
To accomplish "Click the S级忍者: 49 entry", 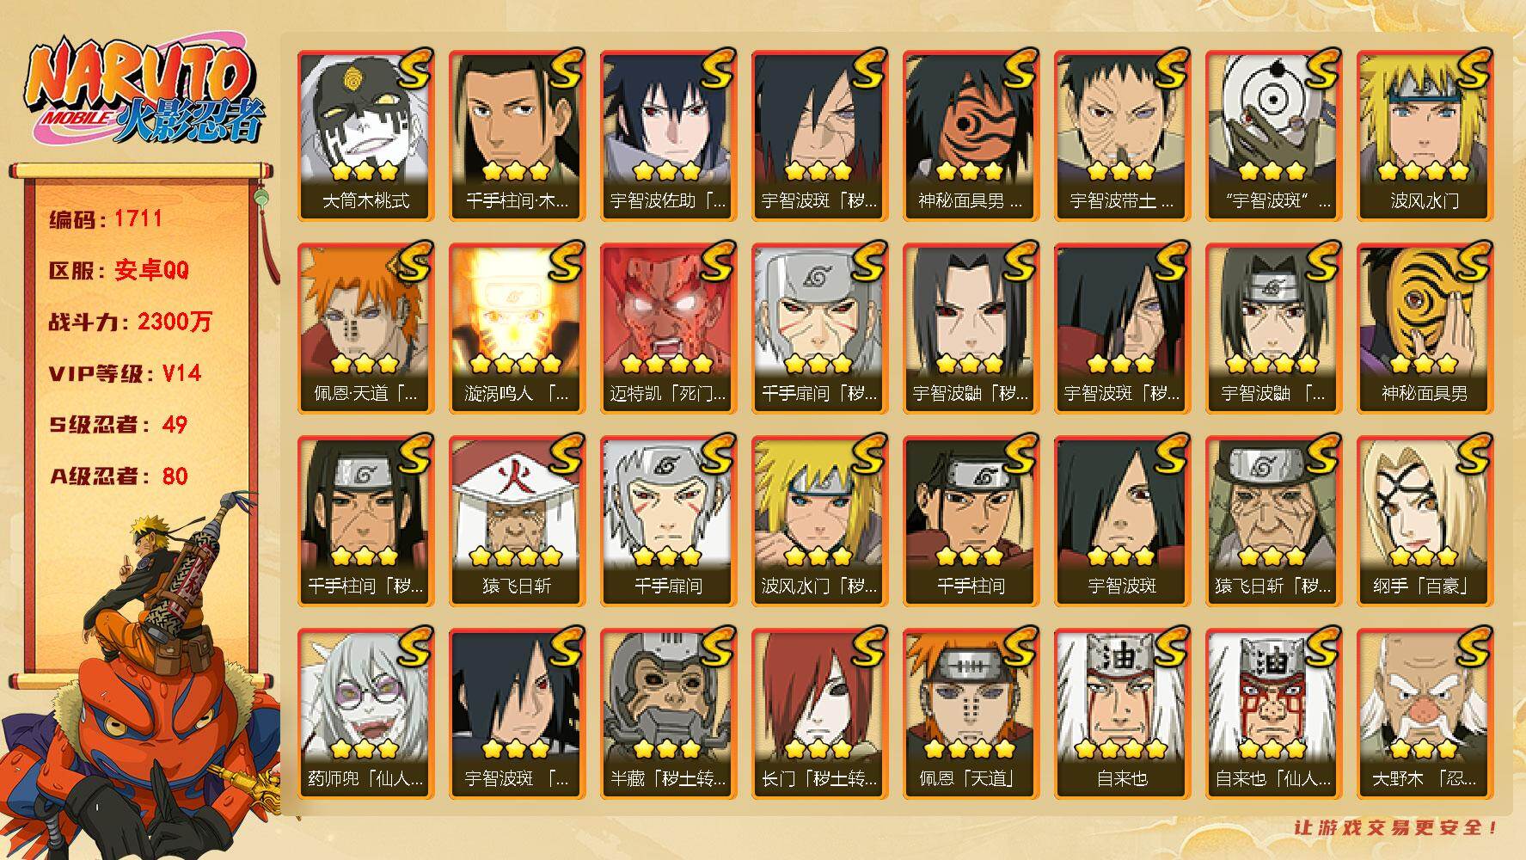I will click(118, 424).
